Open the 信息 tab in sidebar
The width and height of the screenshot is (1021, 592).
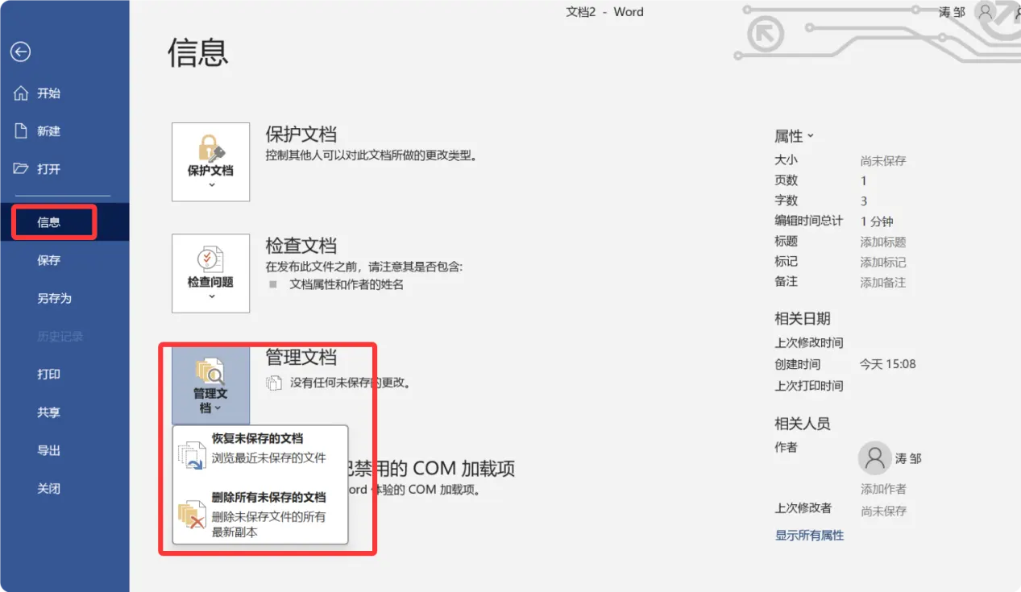point(64,222)
